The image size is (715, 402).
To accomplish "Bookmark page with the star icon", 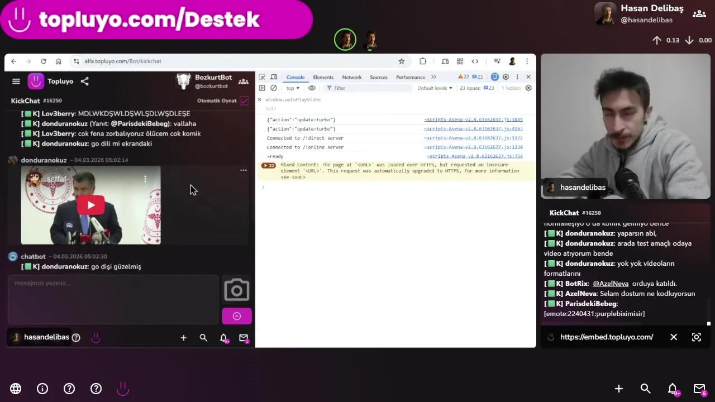I will (401, 61).
